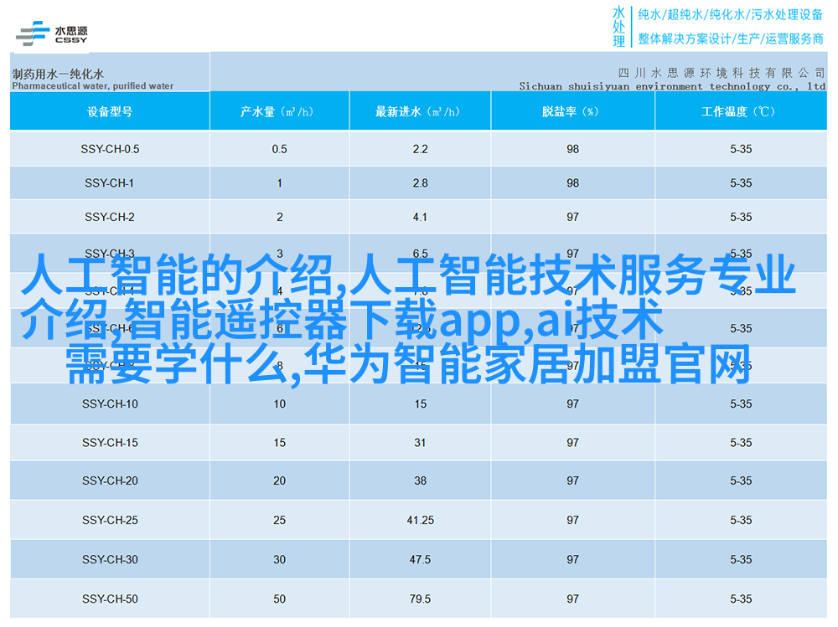
Task: Select model cell SSY-CH-25
Action: click(110, 520)
